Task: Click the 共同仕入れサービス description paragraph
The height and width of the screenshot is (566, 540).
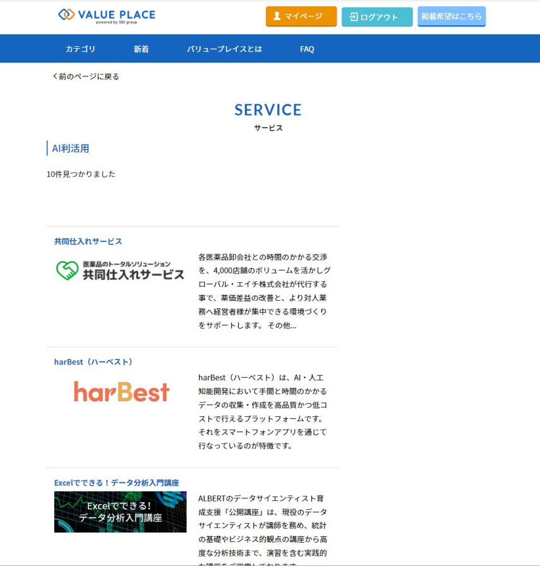Action: (264, 291)
